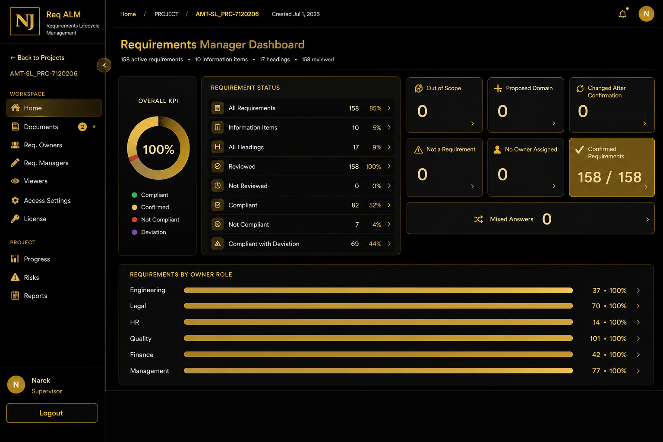Click the green Compliant legend dot
The image size is (663, 442).
[134, 195]
